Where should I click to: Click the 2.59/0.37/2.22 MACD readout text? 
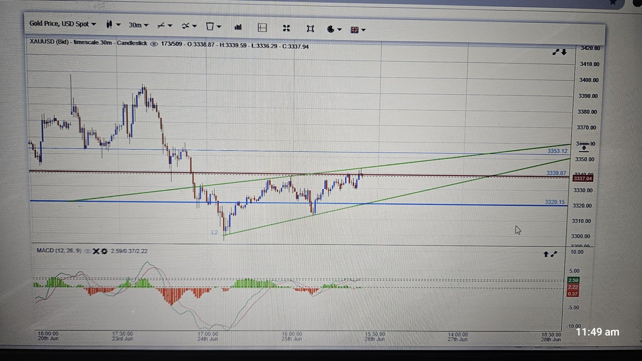pos(129,251)
